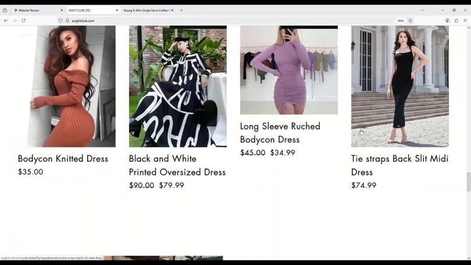Bookmark this page with star icon
The image size is (471, 265).
pos(411,21)
